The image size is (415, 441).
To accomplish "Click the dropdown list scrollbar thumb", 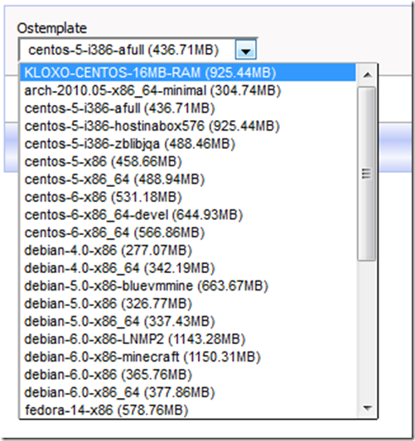I will (367, 174).
